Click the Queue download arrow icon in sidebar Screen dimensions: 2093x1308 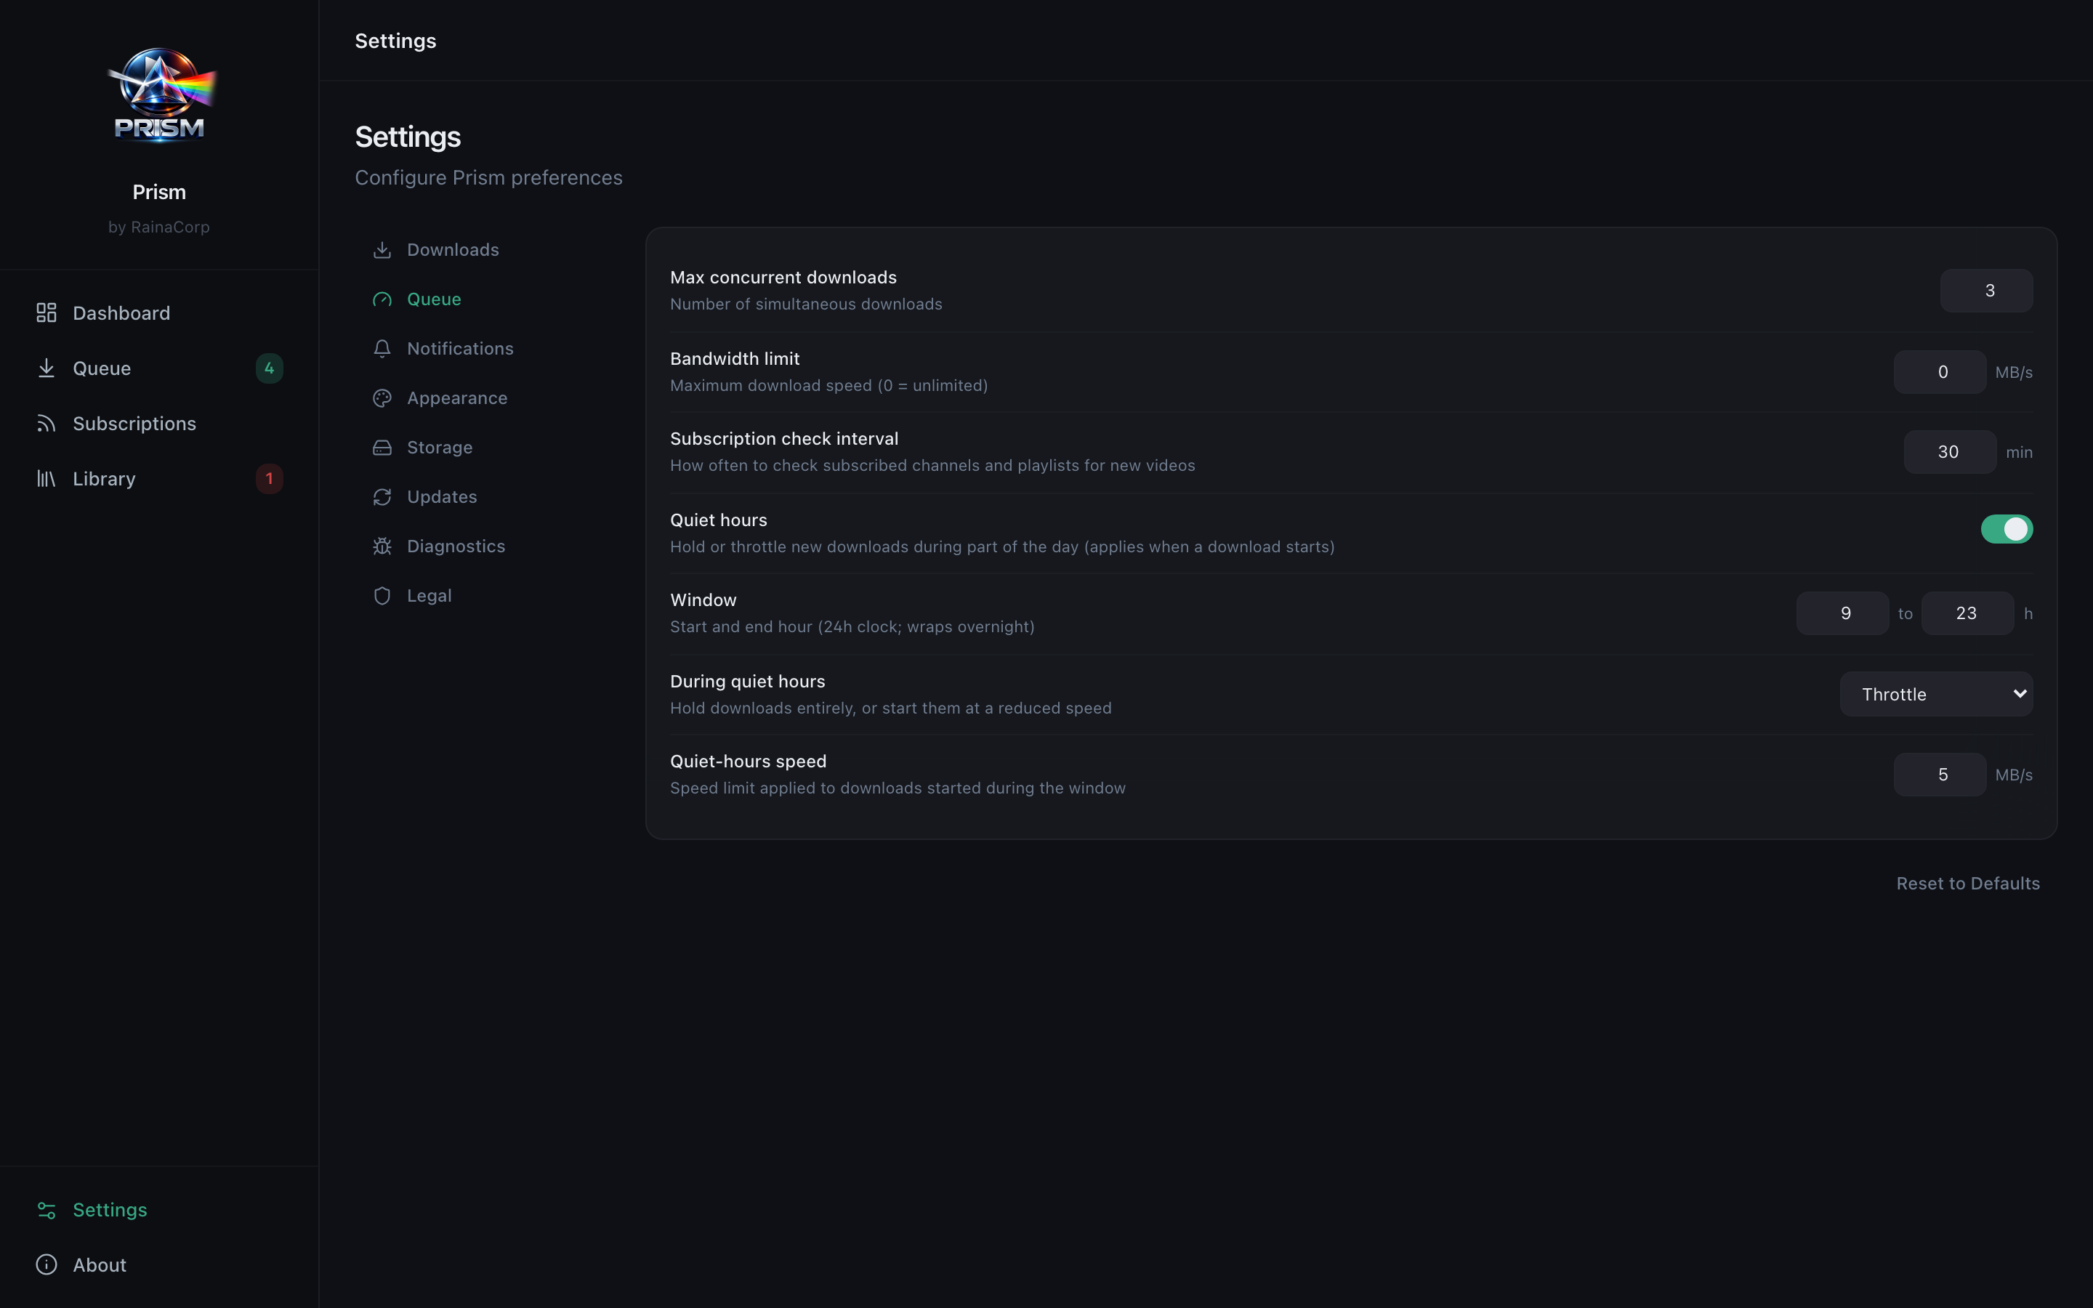(x=47, y=368)
